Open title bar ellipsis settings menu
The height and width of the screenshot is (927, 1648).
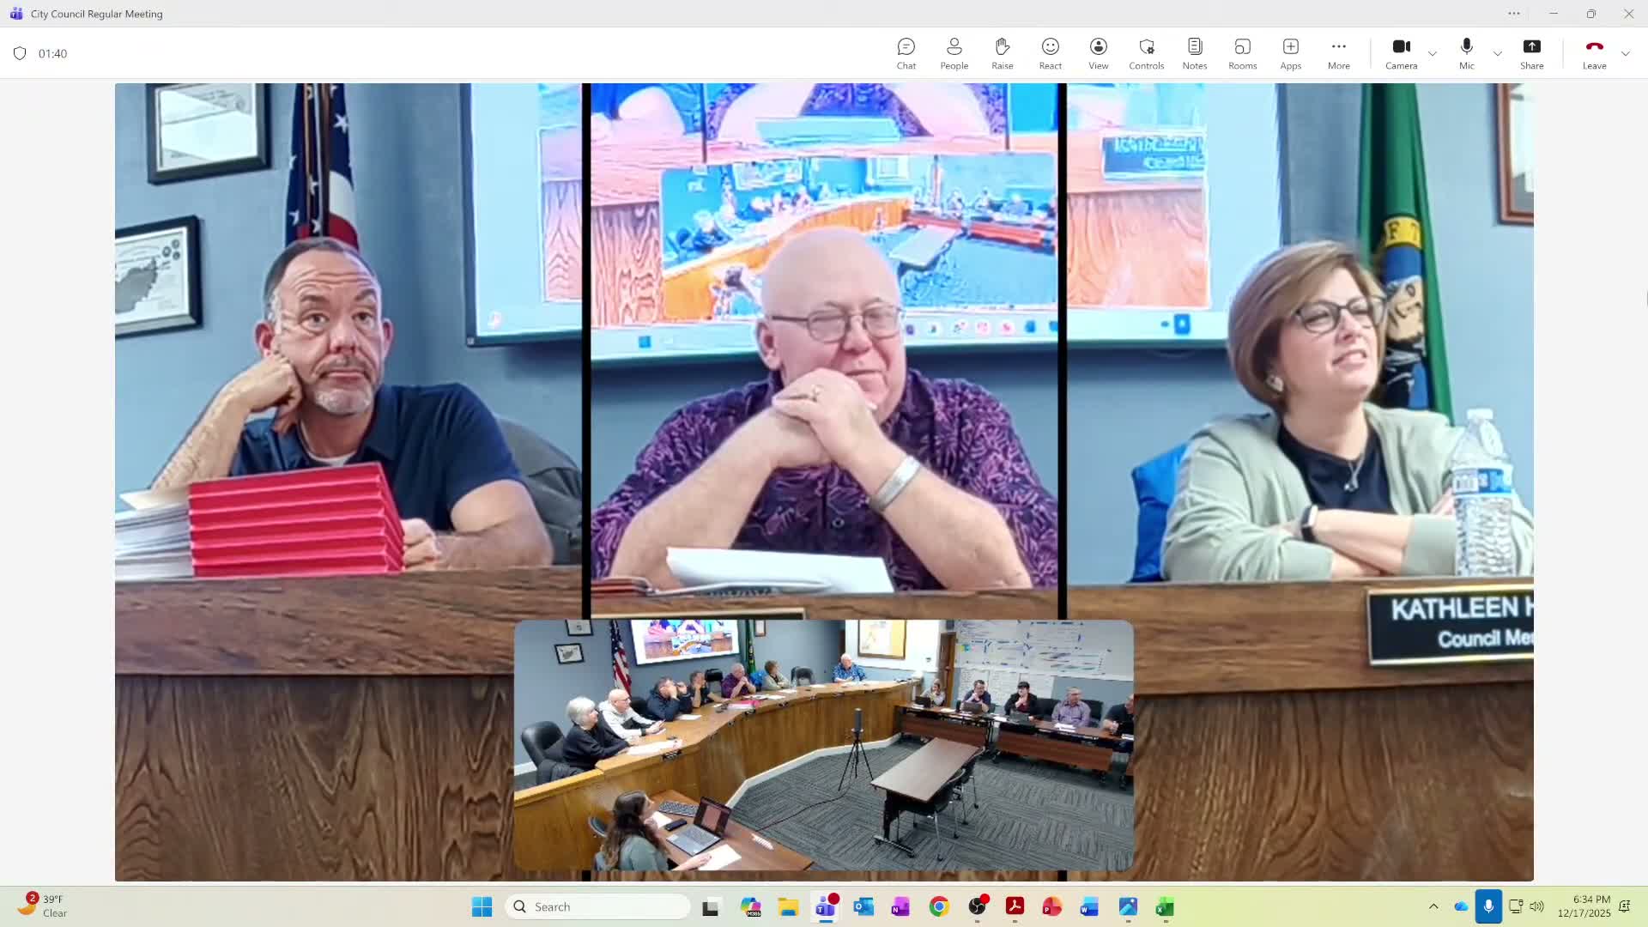coord(1514,14)
